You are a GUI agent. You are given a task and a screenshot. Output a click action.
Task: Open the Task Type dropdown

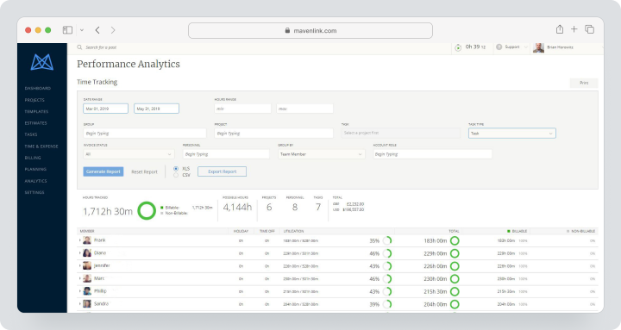coord(512,134)
